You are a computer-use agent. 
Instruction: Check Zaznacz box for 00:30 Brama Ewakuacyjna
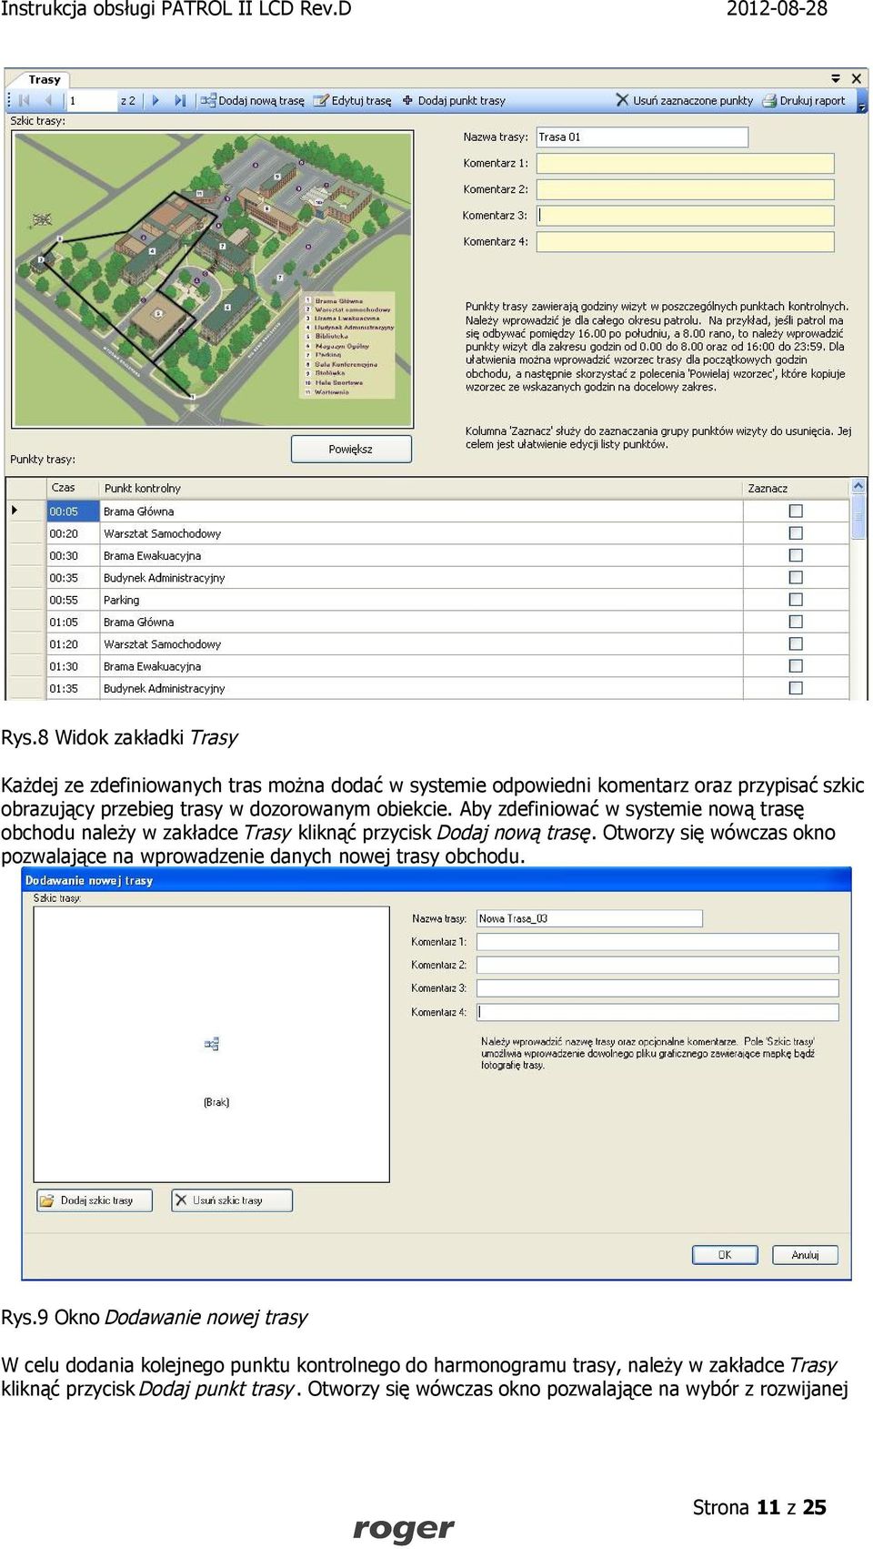[796, 555]
